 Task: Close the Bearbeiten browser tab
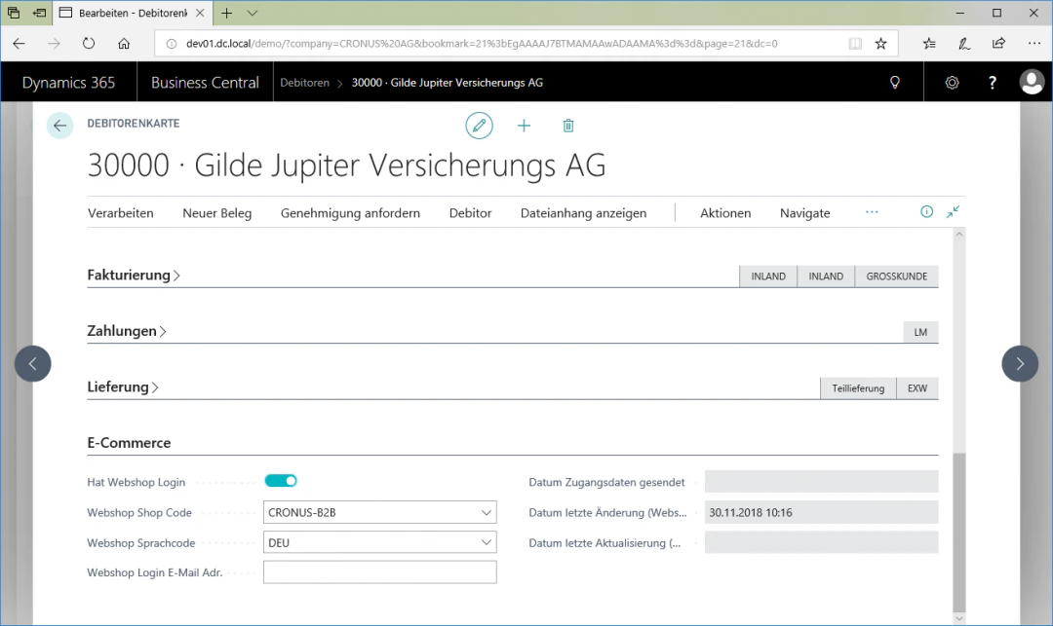(x=200, y=13)
